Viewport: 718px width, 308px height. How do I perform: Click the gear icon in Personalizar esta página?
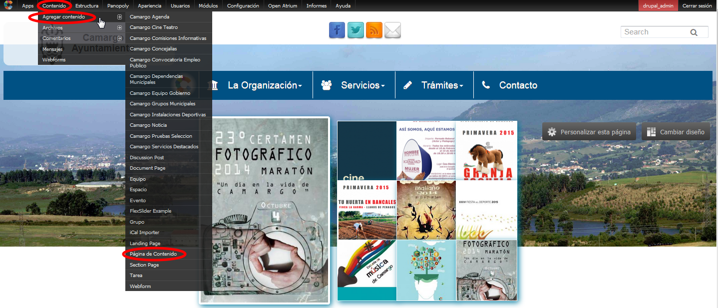(552, 132)
